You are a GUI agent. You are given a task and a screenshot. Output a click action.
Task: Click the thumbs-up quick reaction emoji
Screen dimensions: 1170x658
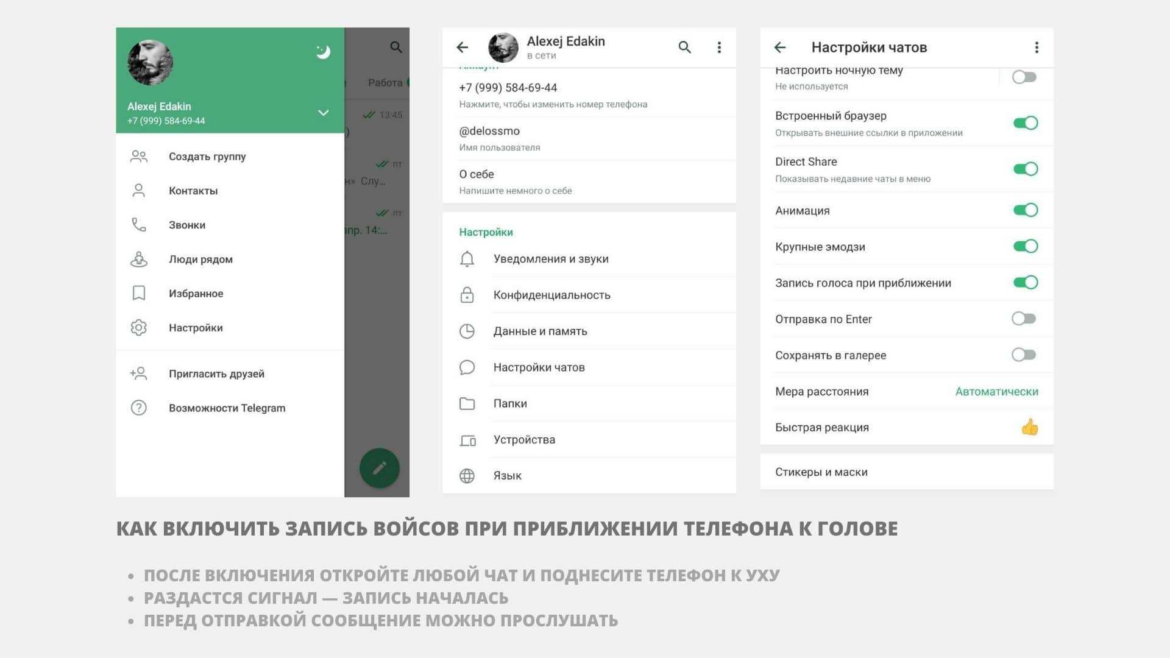click(x=1029, y=427)
